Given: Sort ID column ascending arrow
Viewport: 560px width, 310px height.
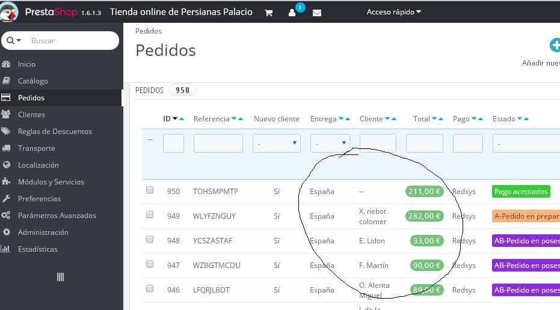Looking at the screenshot, I should click(x=182, y=118).
